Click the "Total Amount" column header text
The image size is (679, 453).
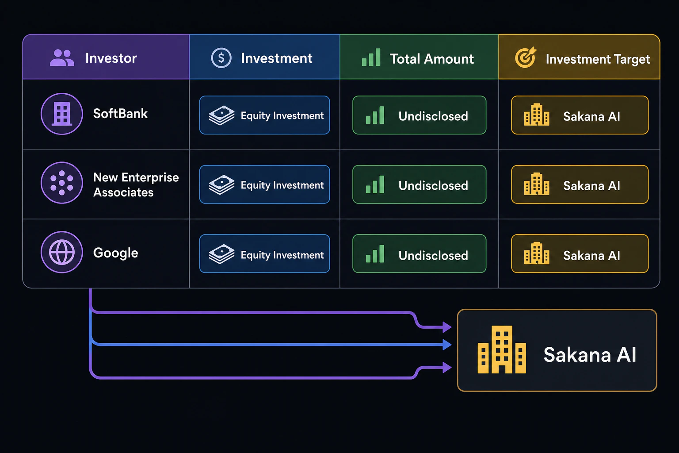pyautogui.click(x=432, y=59)
